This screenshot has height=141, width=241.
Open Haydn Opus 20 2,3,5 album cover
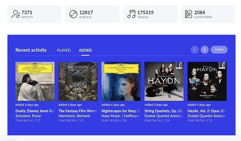(164, 81)
